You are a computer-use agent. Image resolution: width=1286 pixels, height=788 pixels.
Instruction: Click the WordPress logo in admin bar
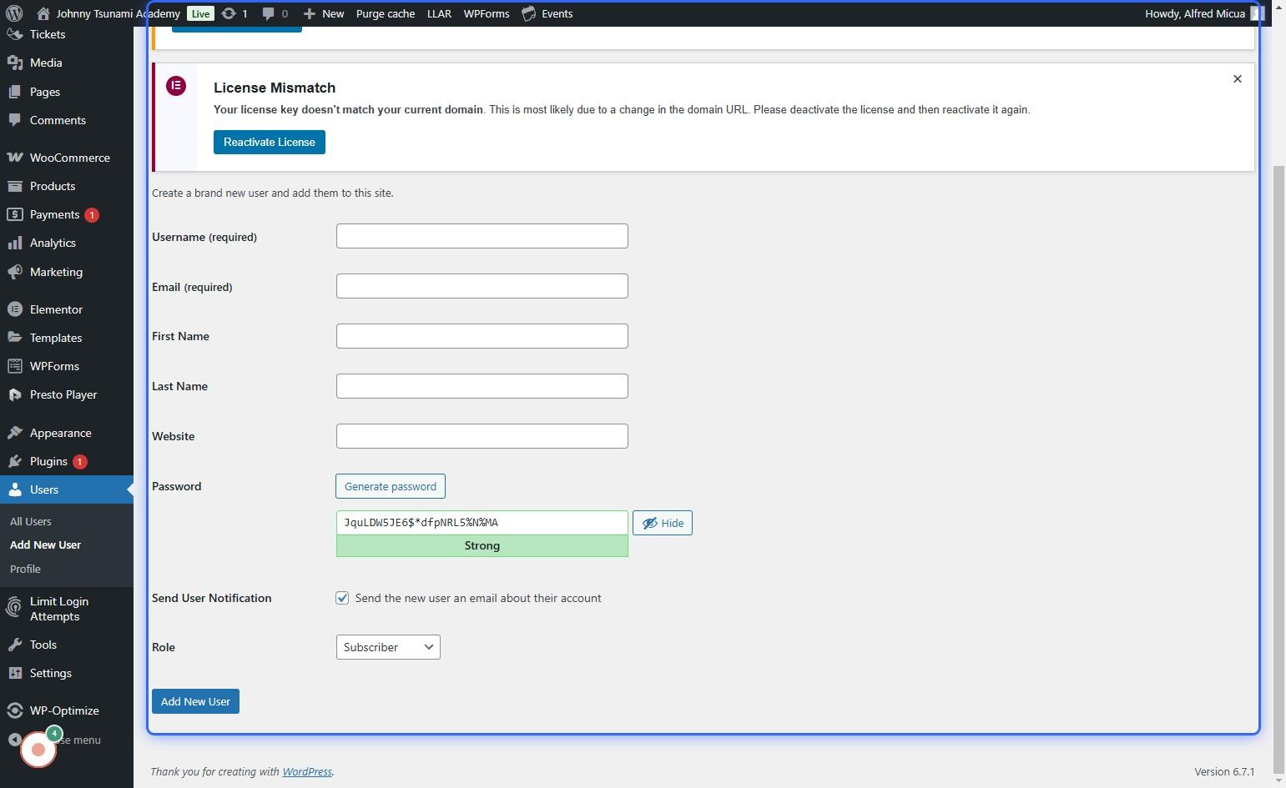[14, 13]
